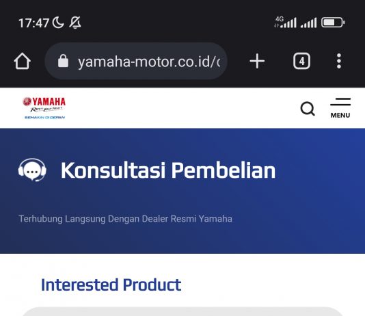365x316 pixels.
Task: Tap the 17:47 clock in status bar
Action: [33, 23]
